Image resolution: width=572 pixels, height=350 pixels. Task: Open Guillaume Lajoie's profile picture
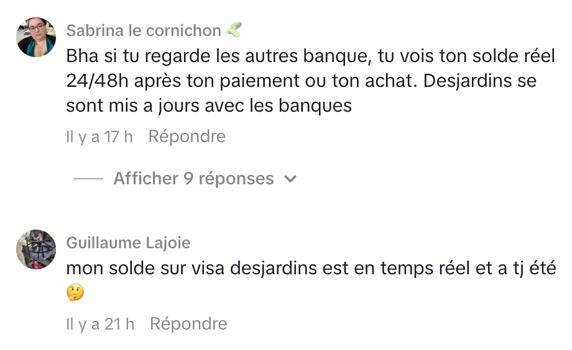click(x=36, y=249)
